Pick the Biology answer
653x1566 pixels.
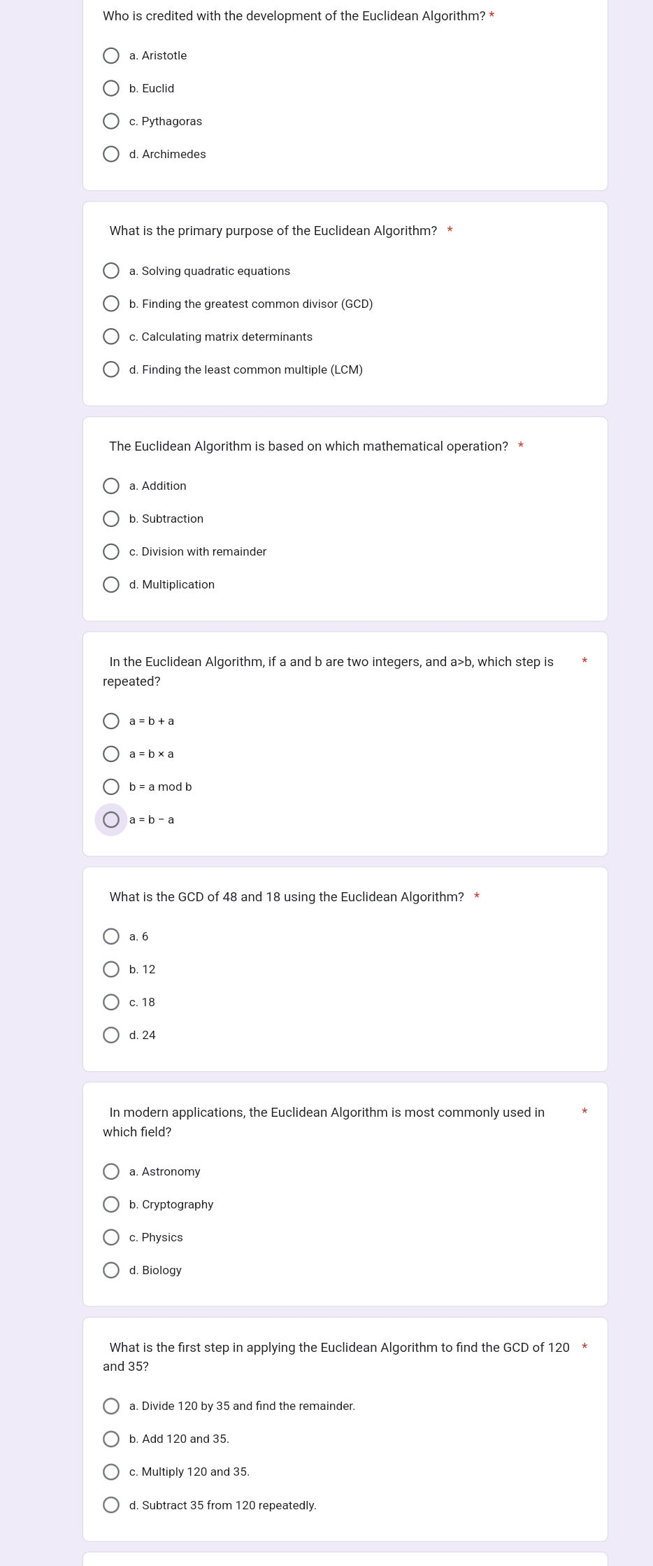111,1270
